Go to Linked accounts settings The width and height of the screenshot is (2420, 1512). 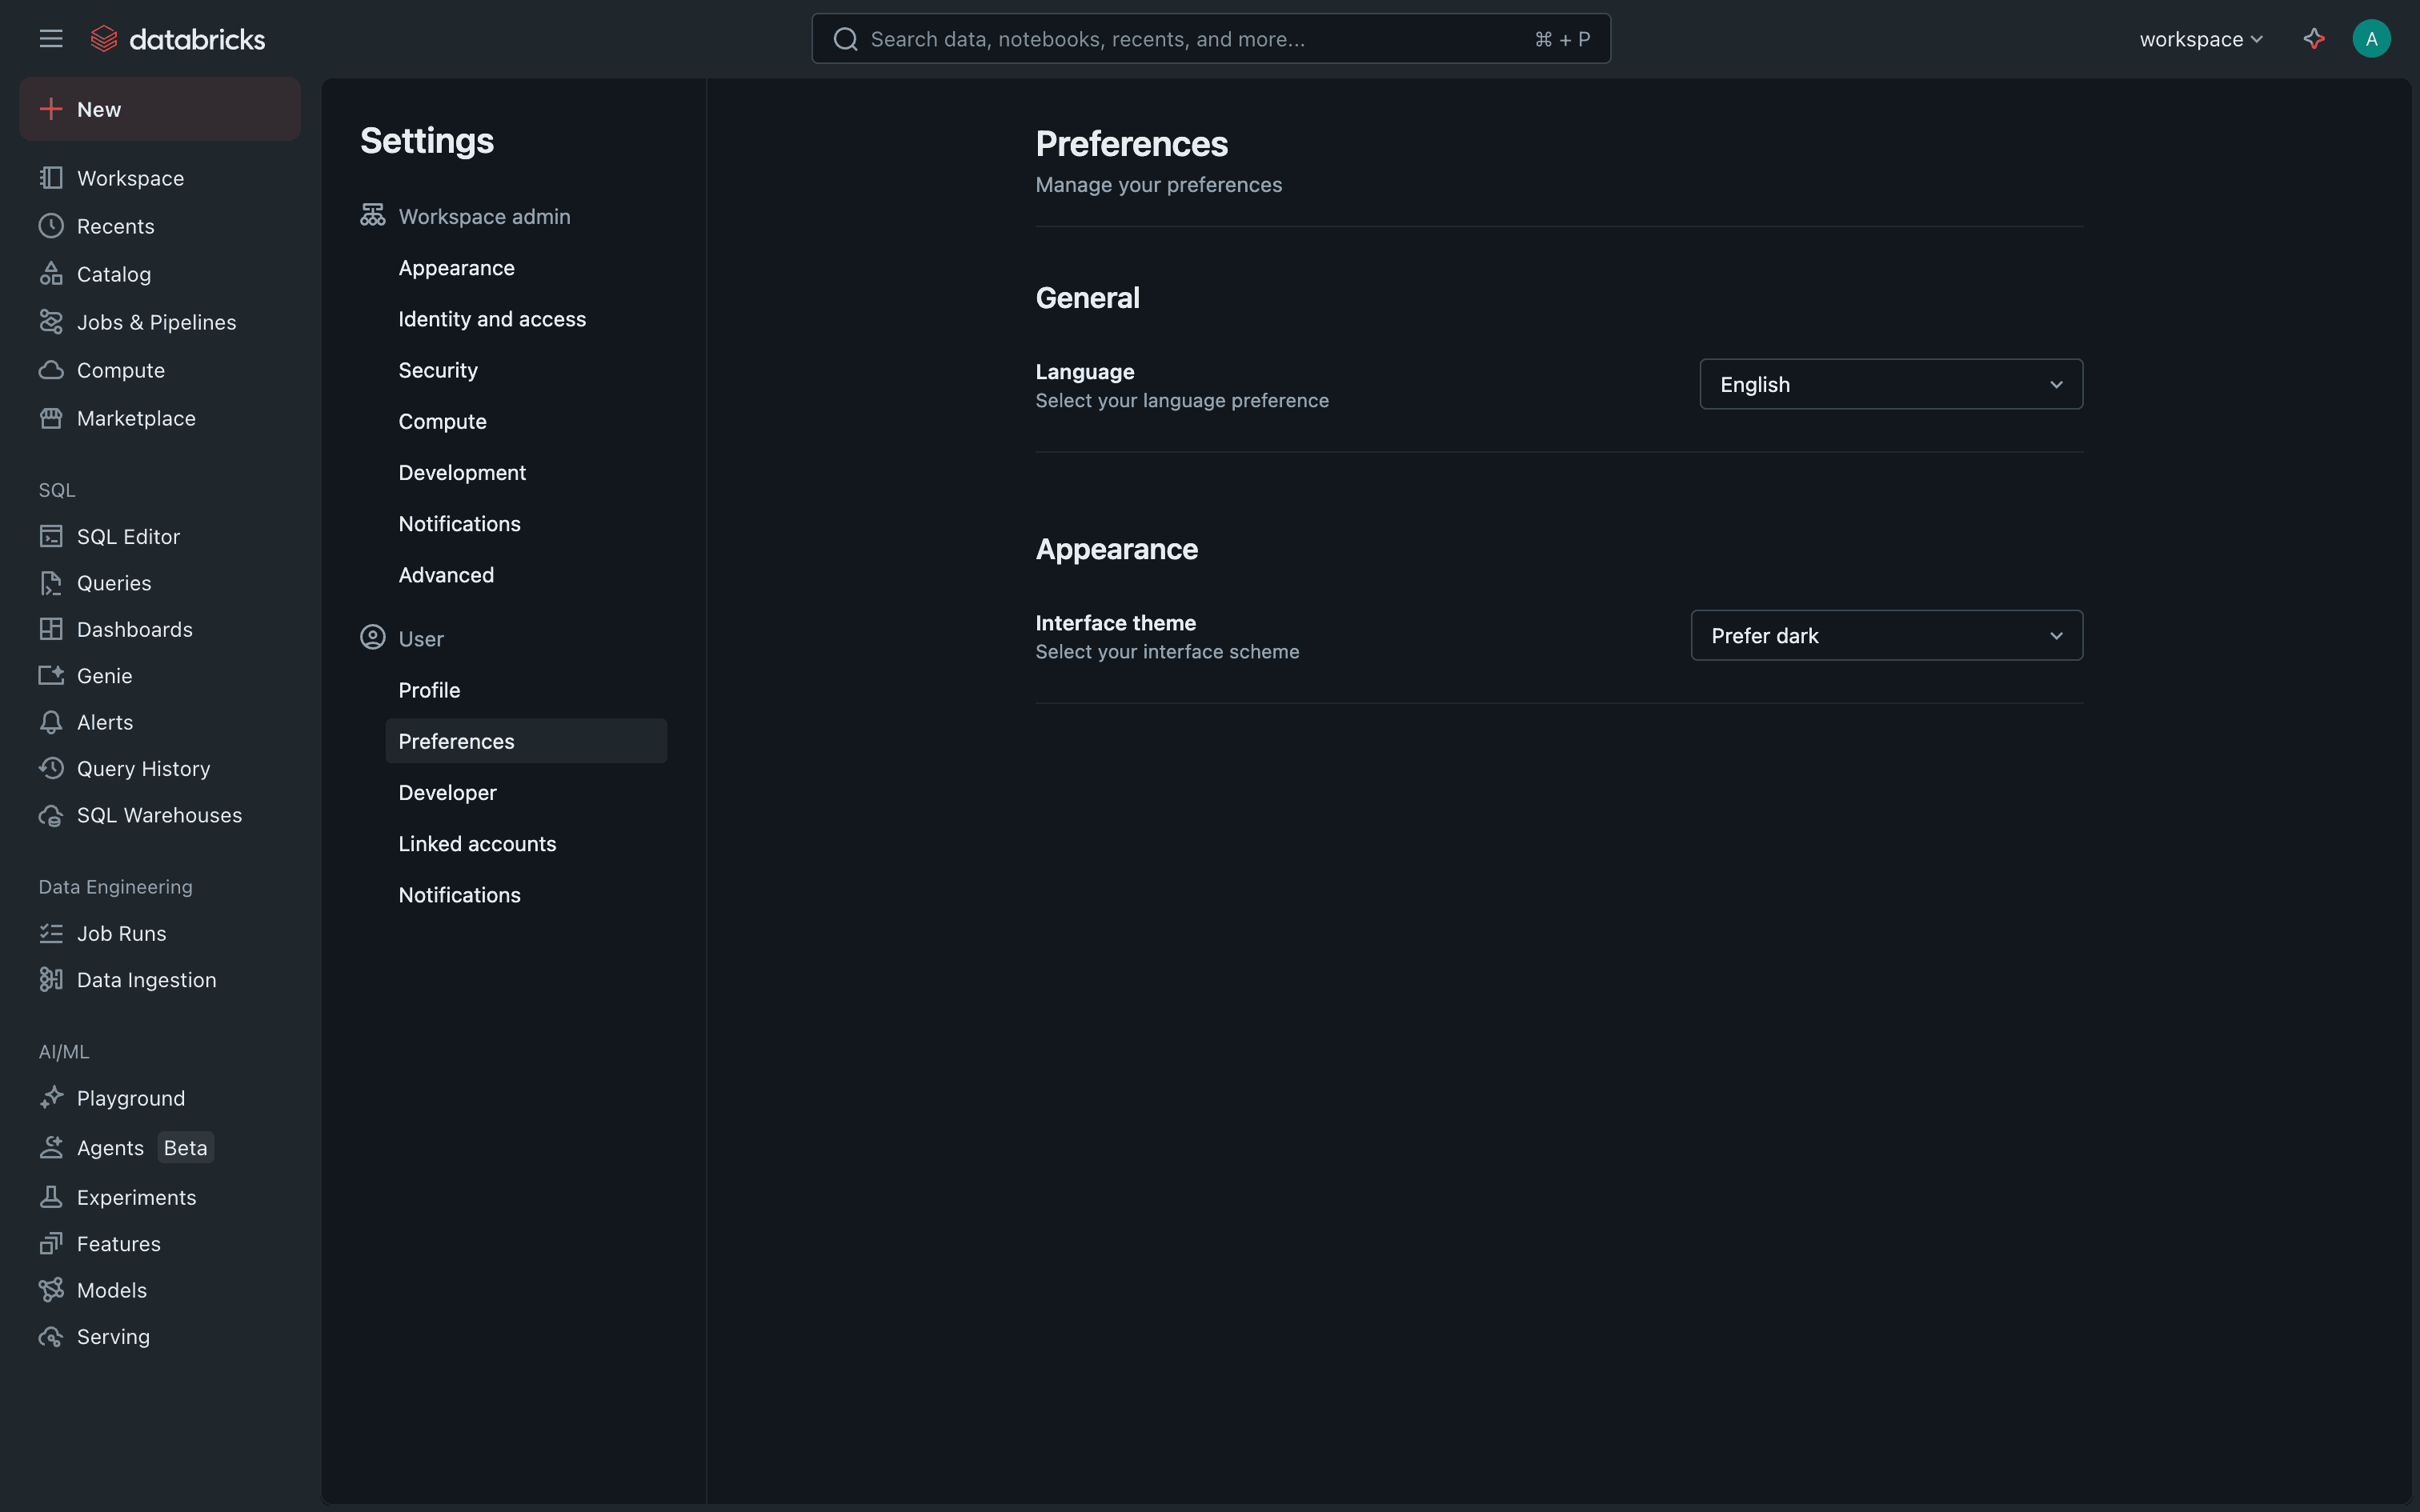pos(477,844)
